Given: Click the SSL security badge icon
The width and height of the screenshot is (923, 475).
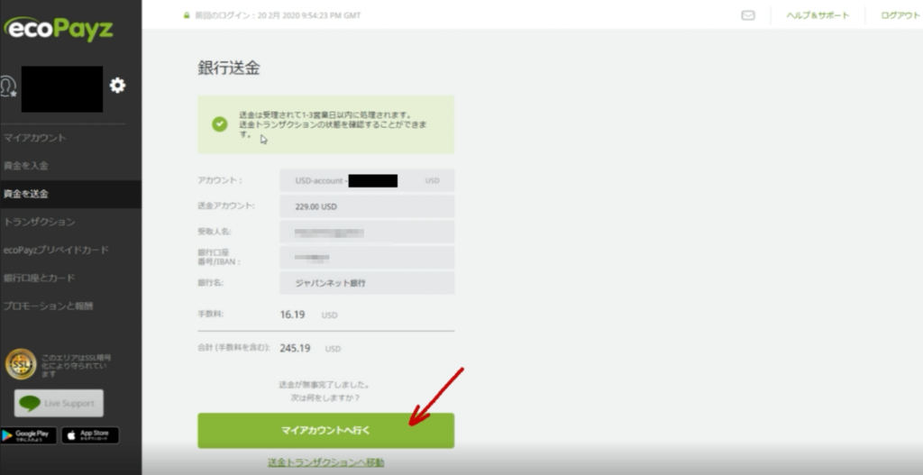Looking at the screenshot, I should [20, 364].
